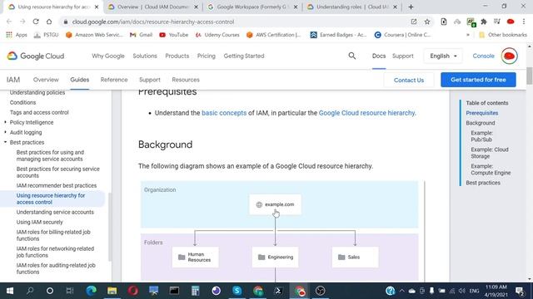This screenshot has height=299, width=533.
Task: Open the Task View taskbar icon
Action: [x=70, y=291]
